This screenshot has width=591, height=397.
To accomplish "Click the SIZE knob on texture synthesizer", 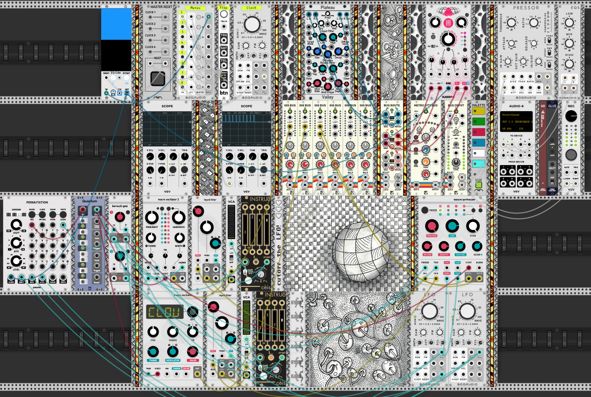I will pos(452,226).
